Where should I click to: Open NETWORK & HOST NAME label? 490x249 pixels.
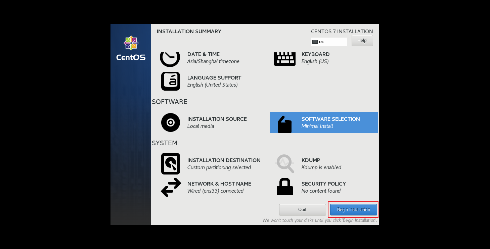click(x=219, y=184)
